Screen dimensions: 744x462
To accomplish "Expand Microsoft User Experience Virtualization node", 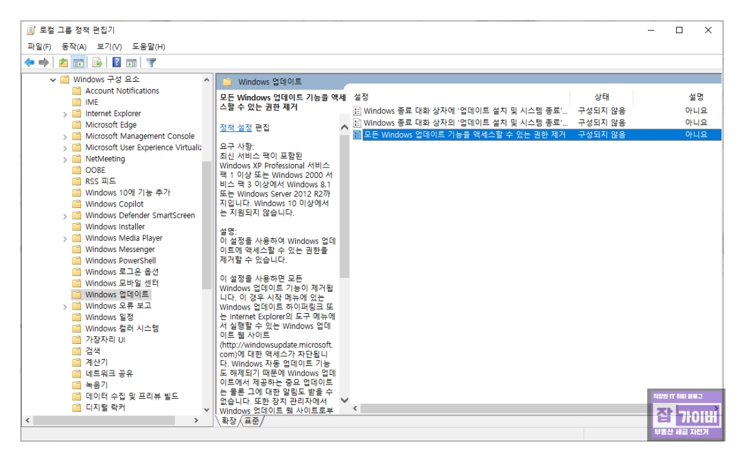I will coord(65,148).
